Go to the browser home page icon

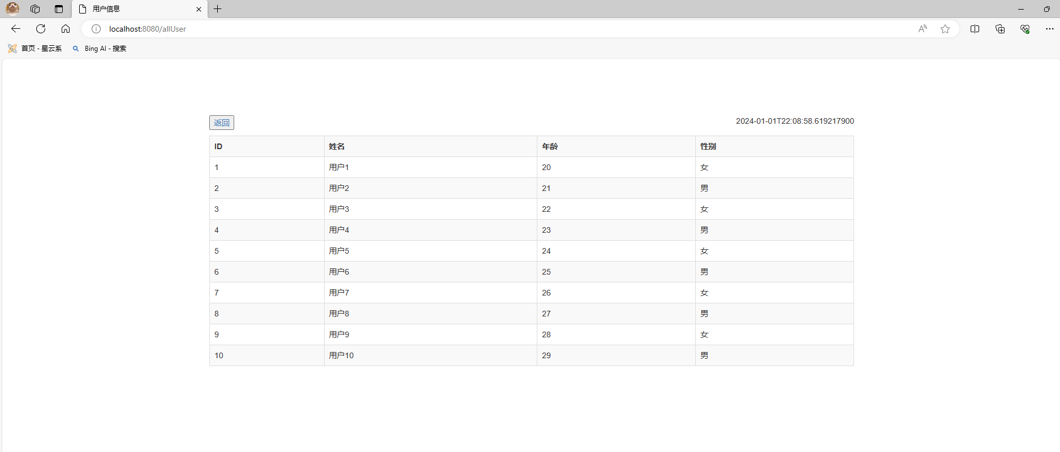point(66,29)
